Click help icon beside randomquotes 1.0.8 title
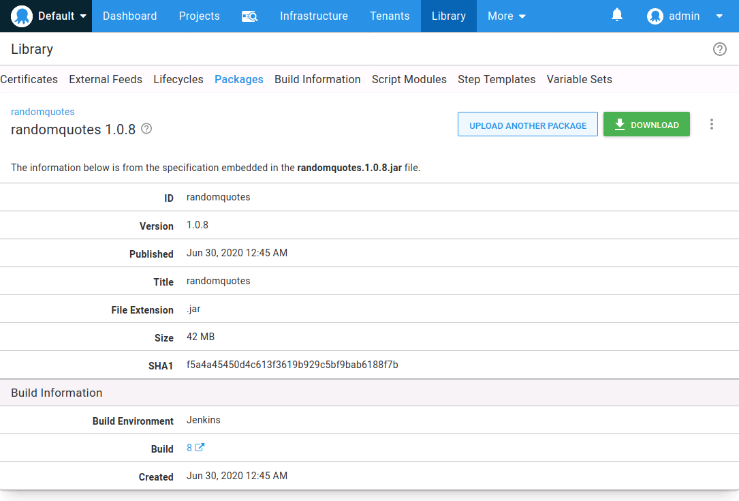The height and width of the screenshot is (501, 739). (146, 129)
